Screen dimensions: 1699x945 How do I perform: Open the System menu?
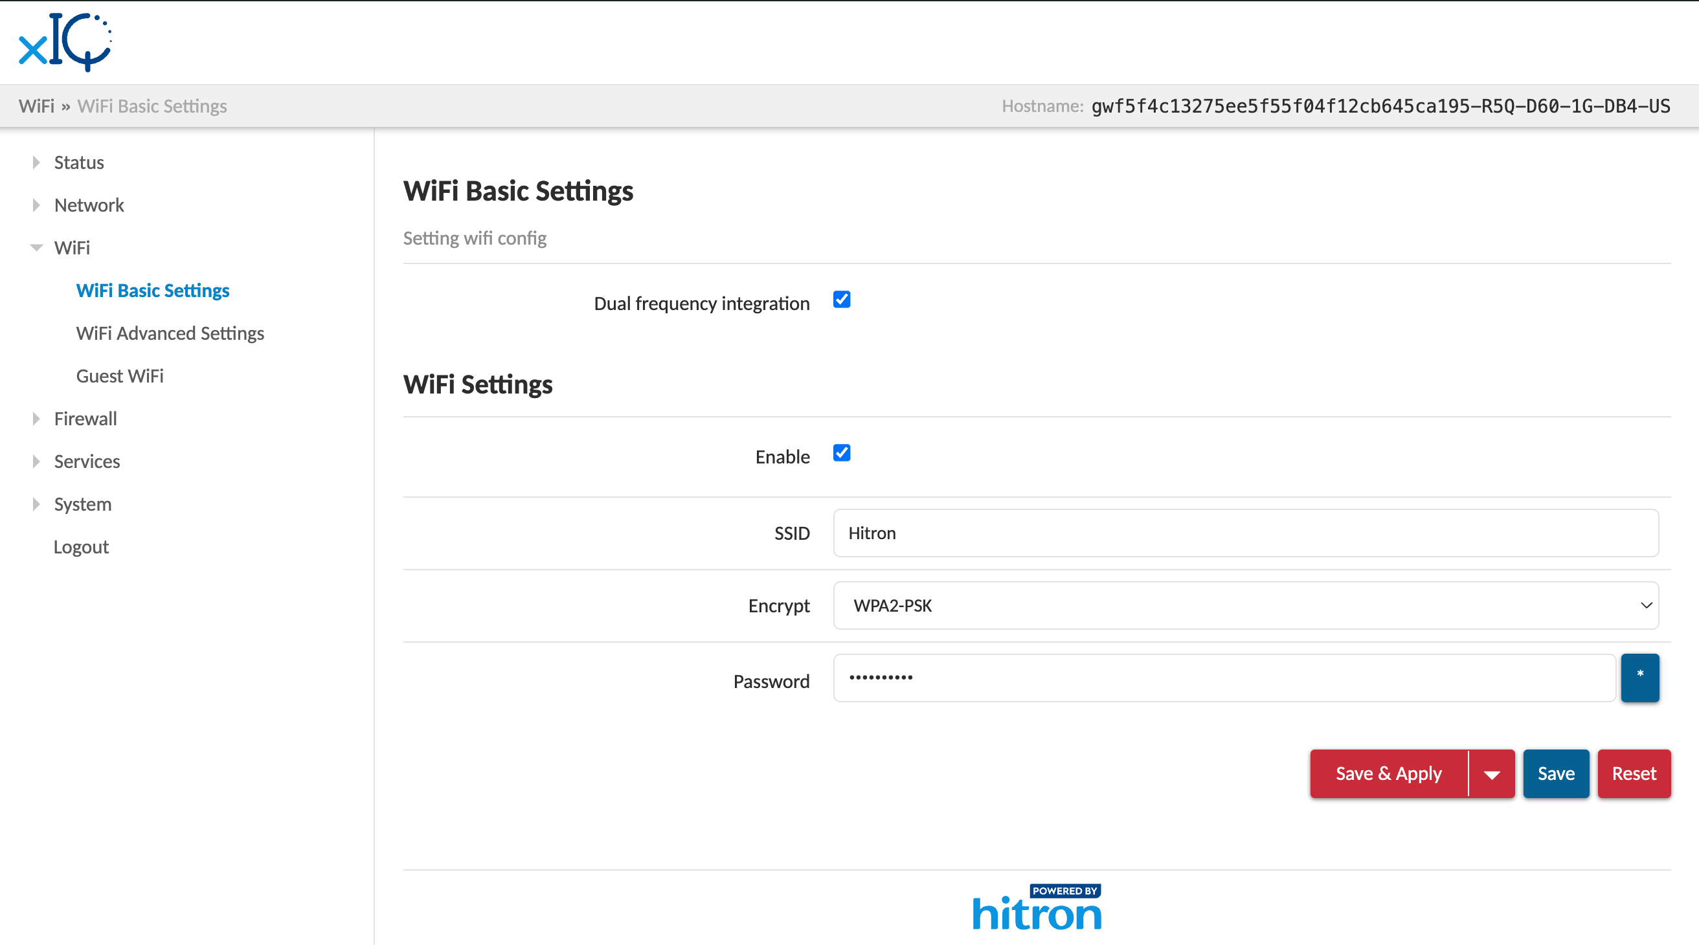(83, 504)
